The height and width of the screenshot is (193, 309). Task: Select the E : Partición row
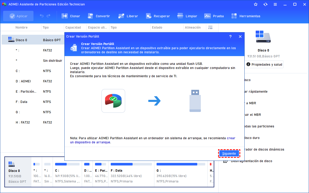[x=33, y=91]
